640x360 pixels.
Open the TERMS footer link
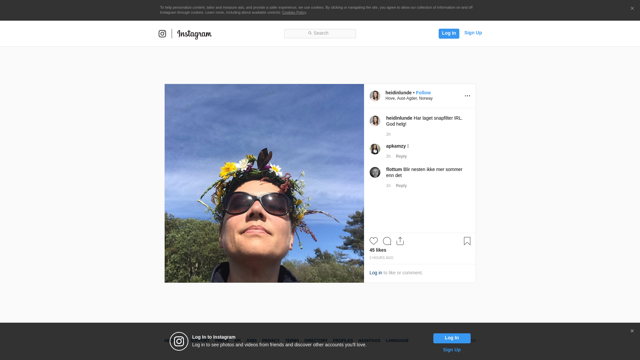point(292,341)
